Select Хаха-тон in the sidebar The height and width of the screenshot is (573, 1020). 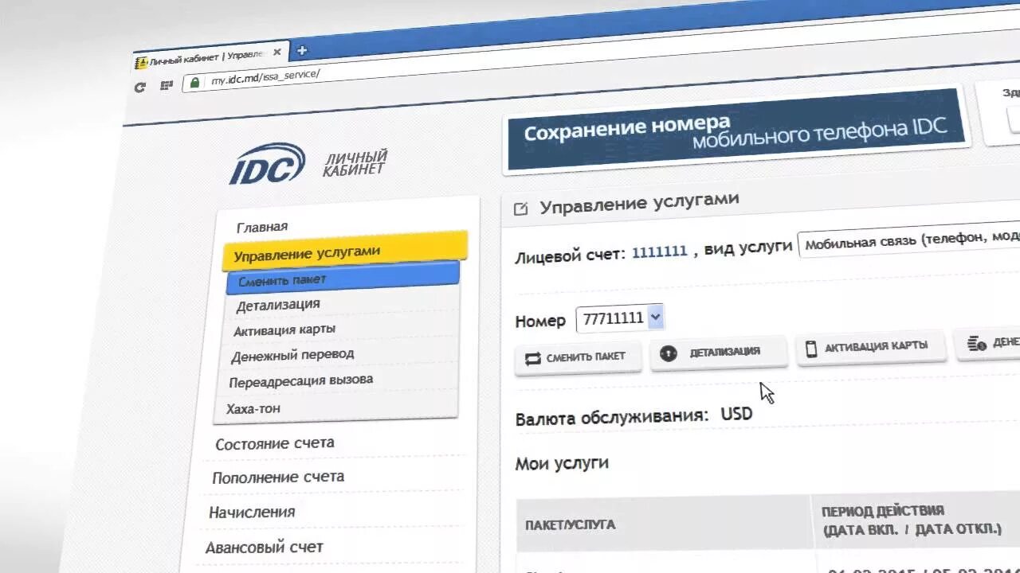[x=253, y=408]
